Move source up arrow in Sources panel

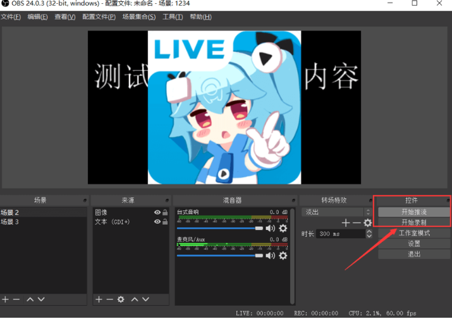point(135,299)
